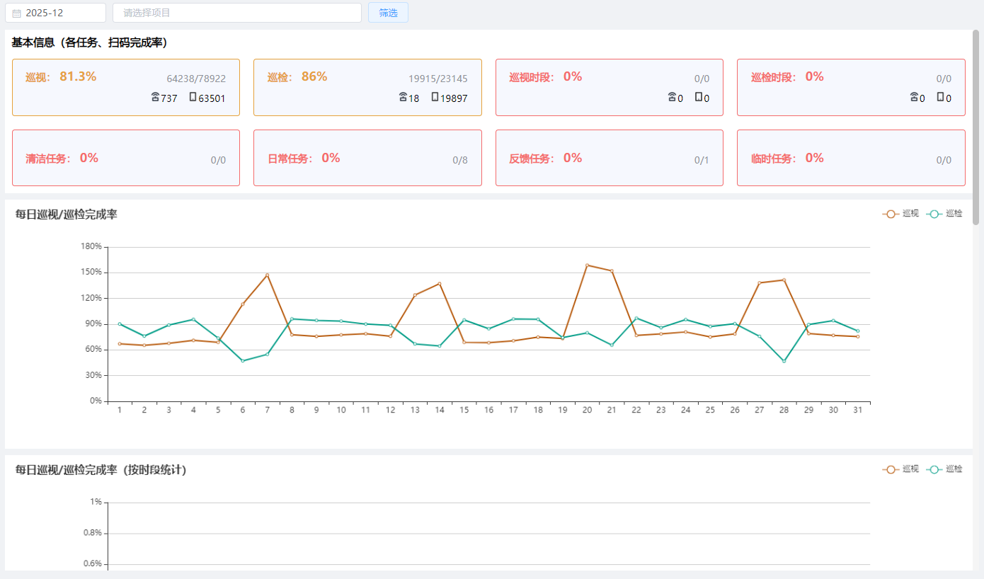
Task: Click the telephone icon in the 巡视 card
Action: click(155, 97)
